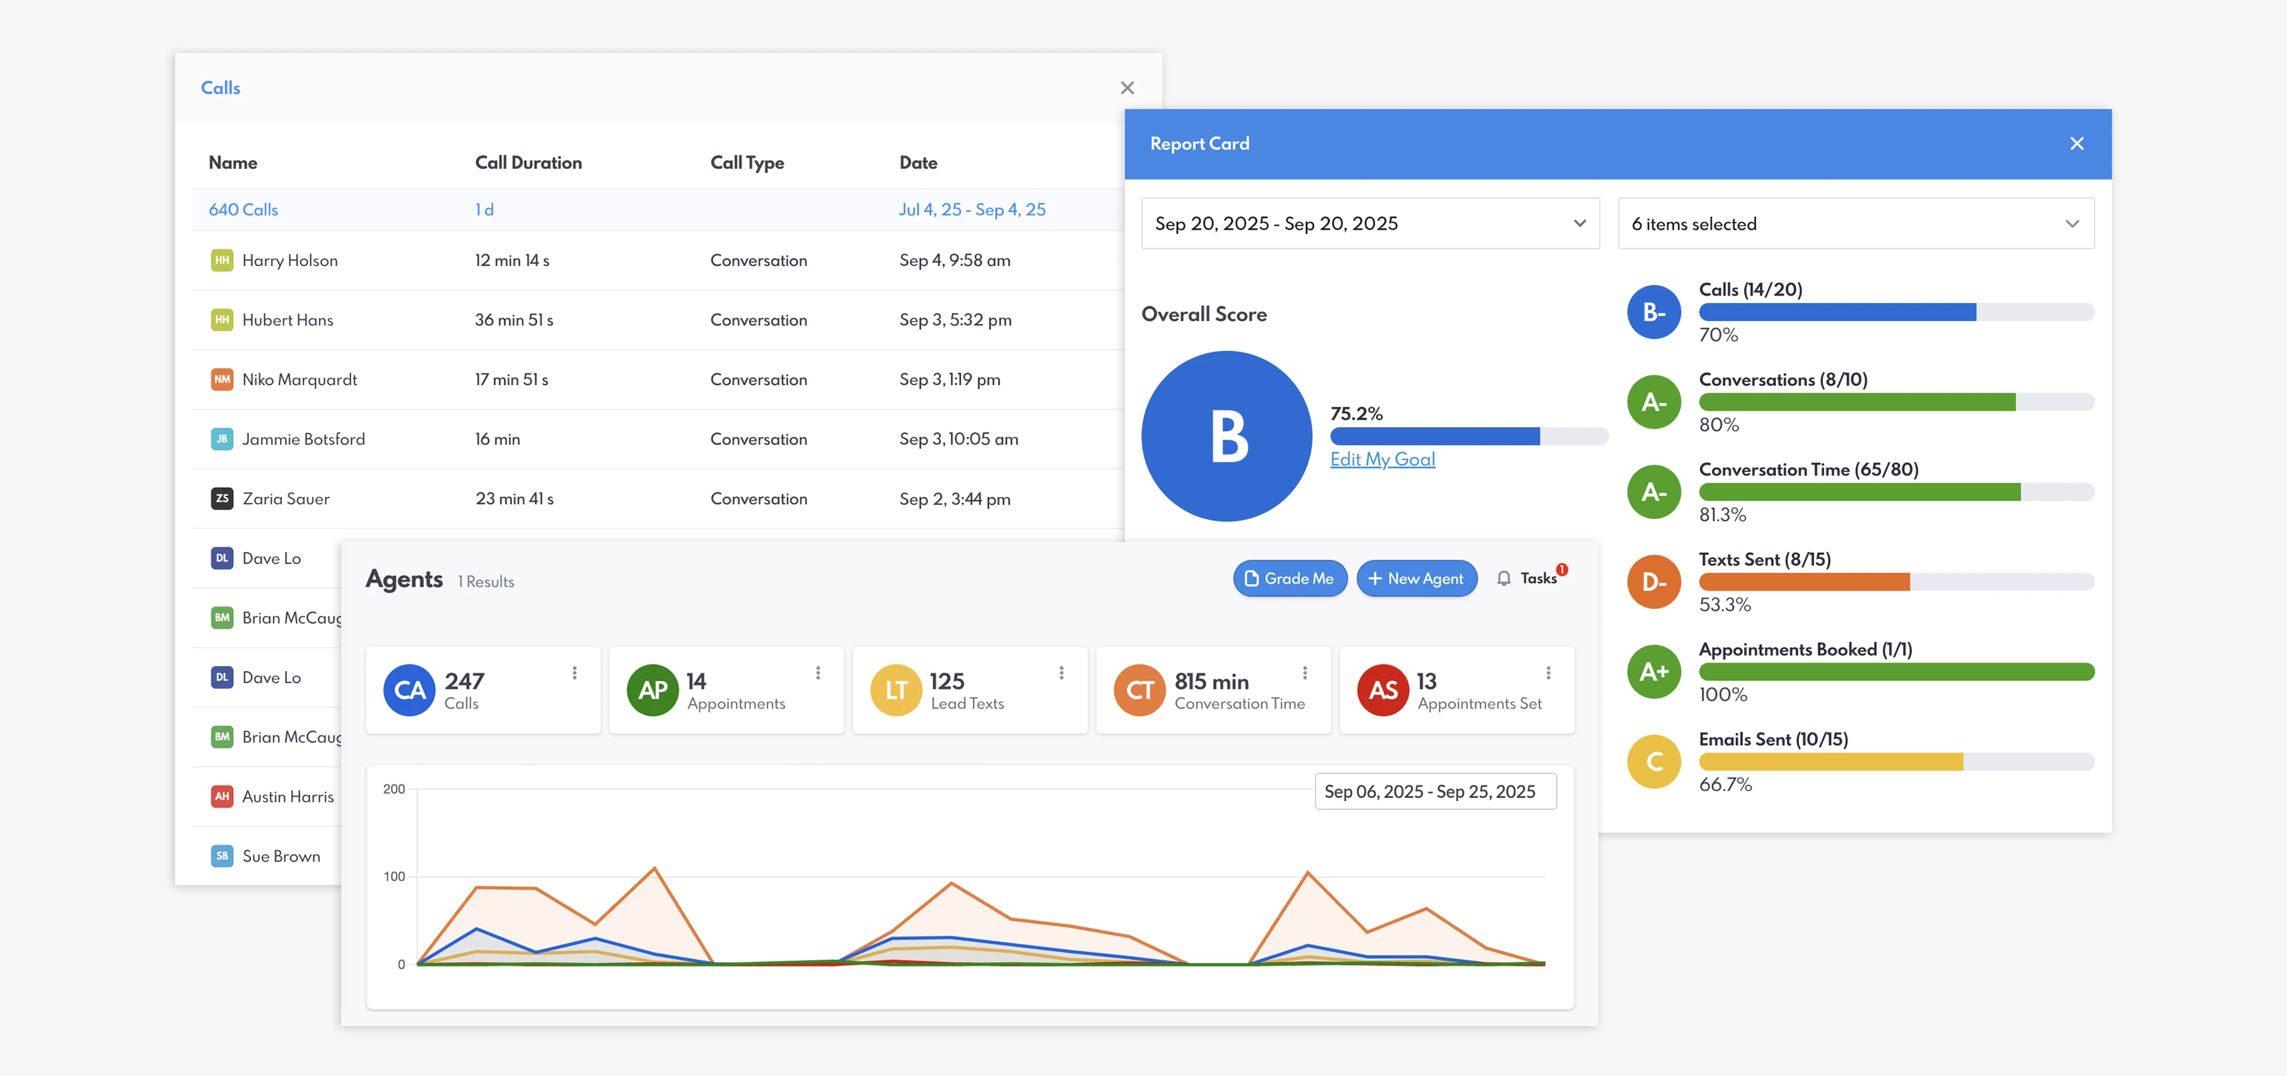
Task: Open the Appointments Set card options menu
Action: [1547, 673]
